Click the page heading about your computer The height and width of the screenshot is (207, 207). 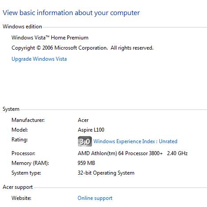pyautogui.click(x=71, y=13)
